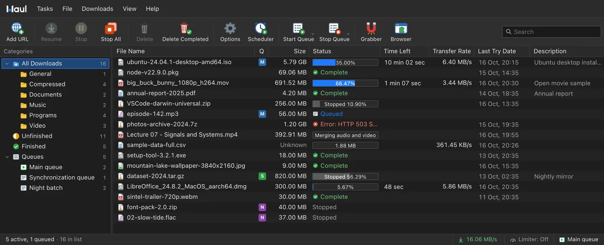
Task: Click the Limiter: Off status text
Action: tap(533, 239)
